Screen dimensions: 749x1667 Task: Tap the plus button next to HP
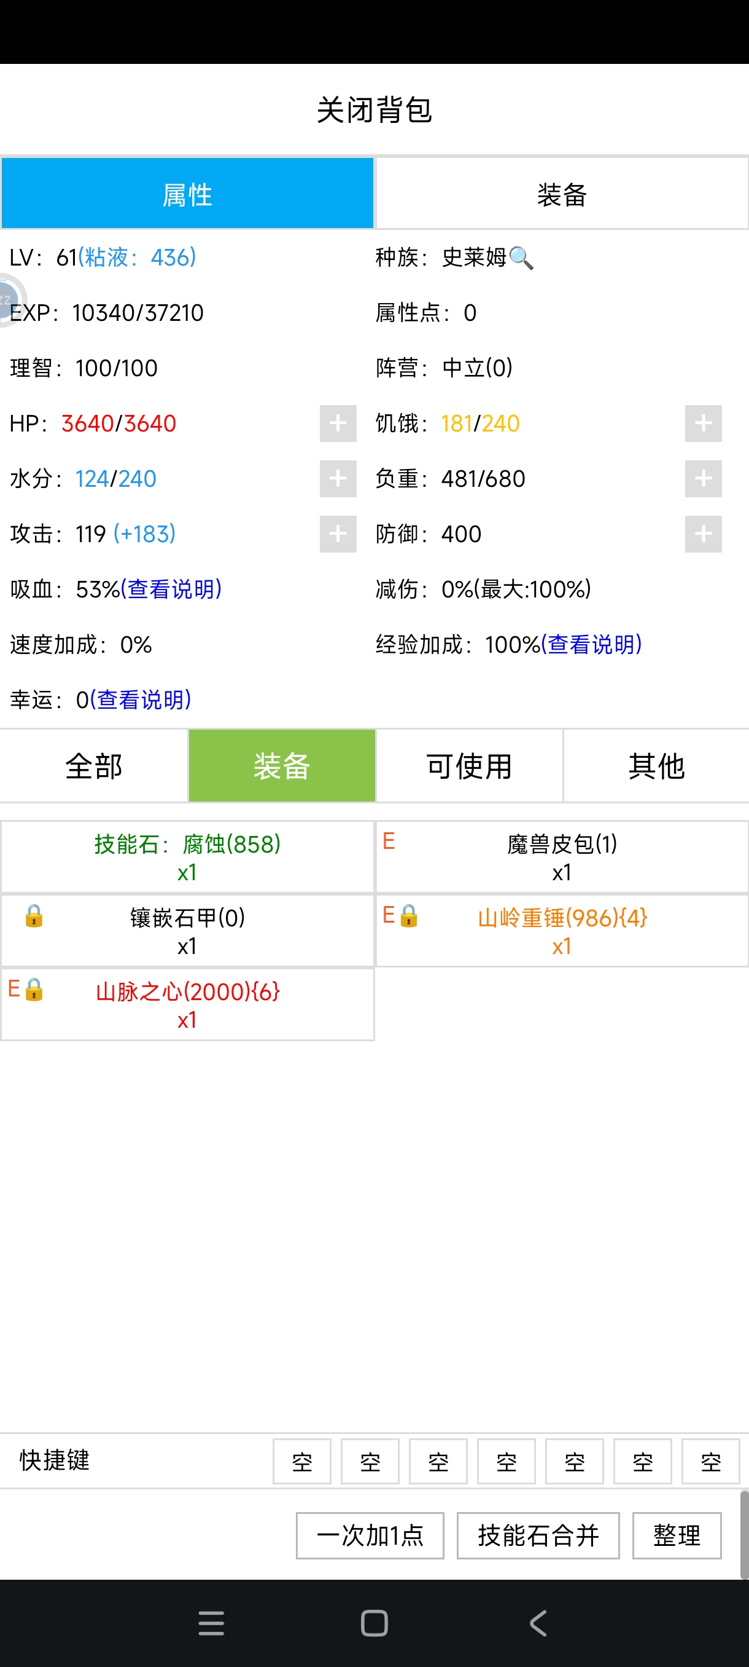[338, 424]
